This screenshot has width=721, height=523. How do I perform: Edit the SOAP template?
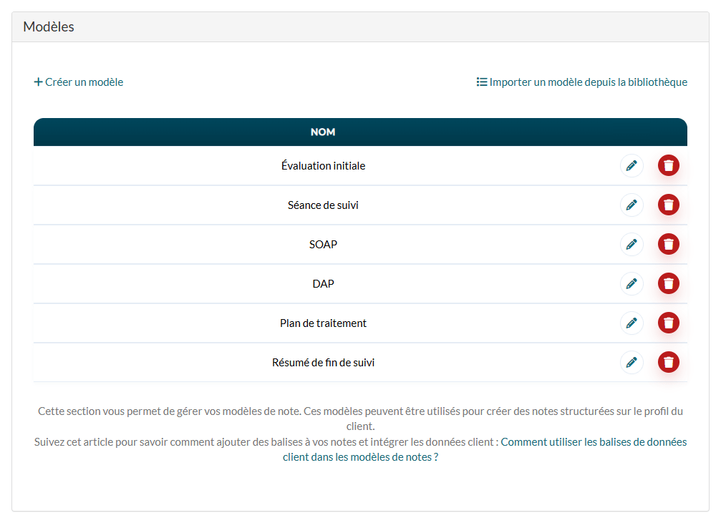(632, 244)
